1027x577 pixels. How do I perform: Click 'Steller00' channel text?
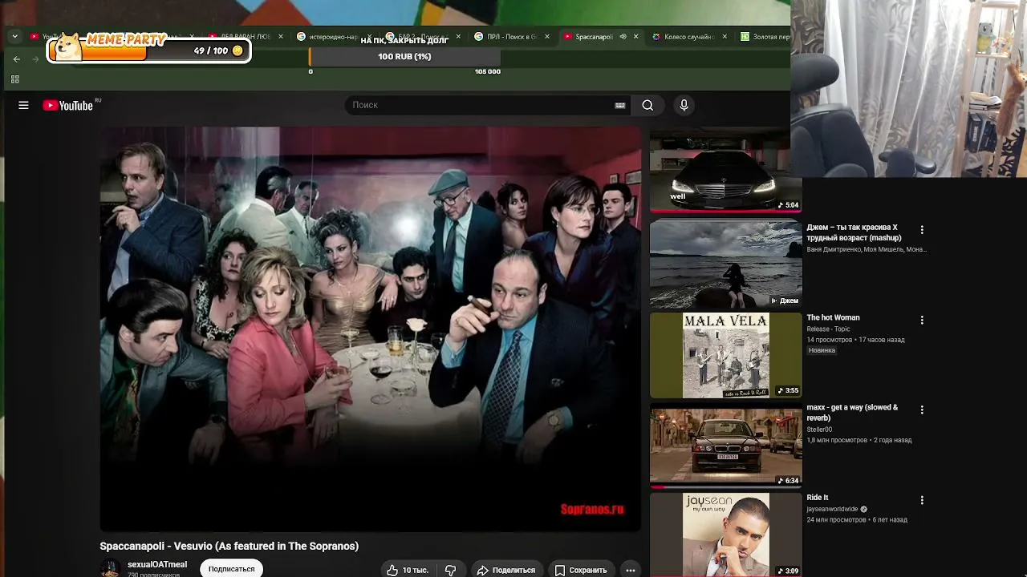point(819,430)
